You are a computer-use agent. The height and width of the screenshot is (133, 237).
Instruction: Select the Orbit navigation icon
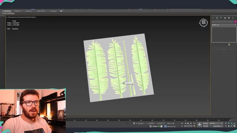pyautogui.click(x=231, y=126)
